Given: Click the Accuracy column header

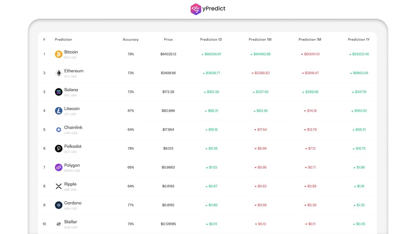Looking at the screenshot, I should pyautogui.click(x=130, y=39).
